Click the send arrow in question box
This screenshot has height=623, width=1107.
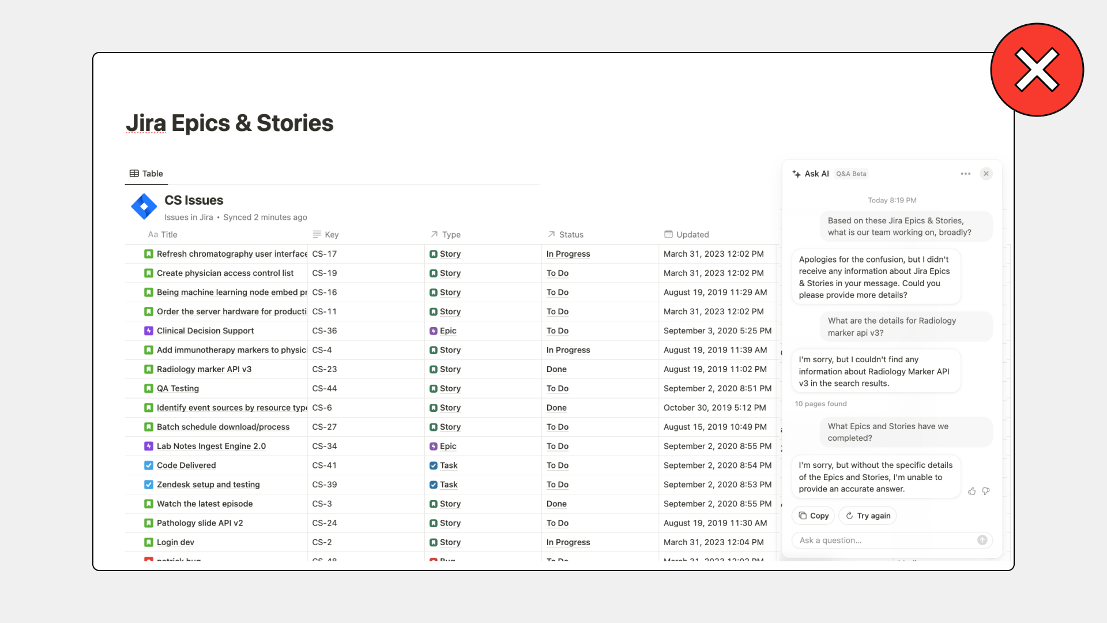tap(982, 541)
